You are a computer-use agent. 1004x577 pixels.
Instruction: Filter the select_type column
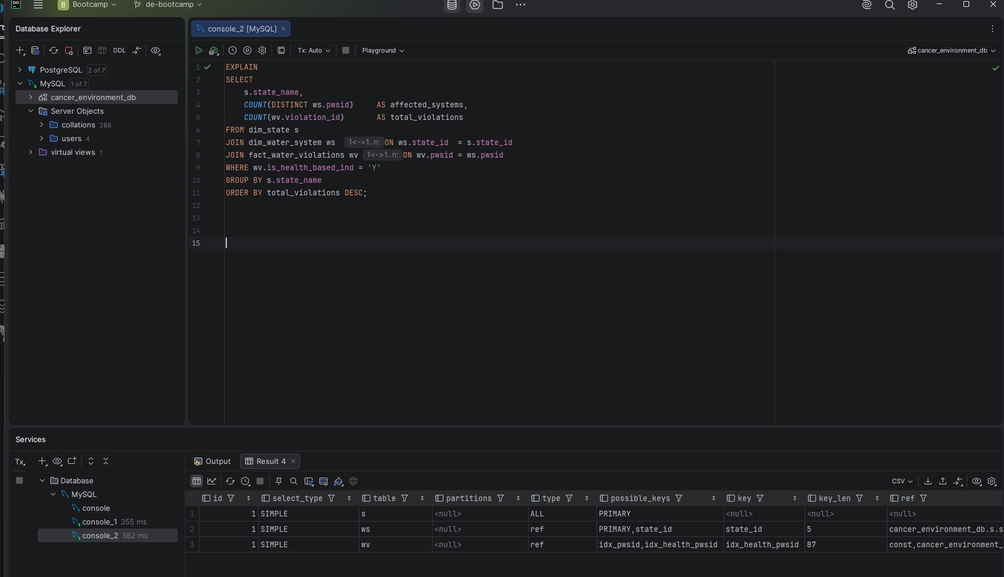tap(331, 498)
